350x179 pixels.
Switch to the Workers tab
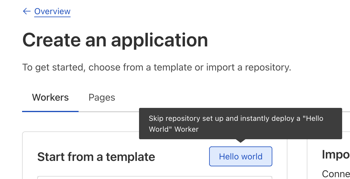[x=50, y=98]
